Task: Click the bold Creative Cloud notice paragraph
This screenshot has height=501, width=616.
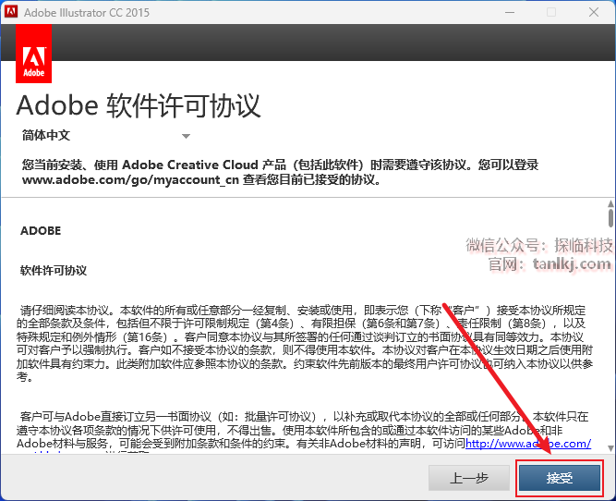Action: (277, 172)
